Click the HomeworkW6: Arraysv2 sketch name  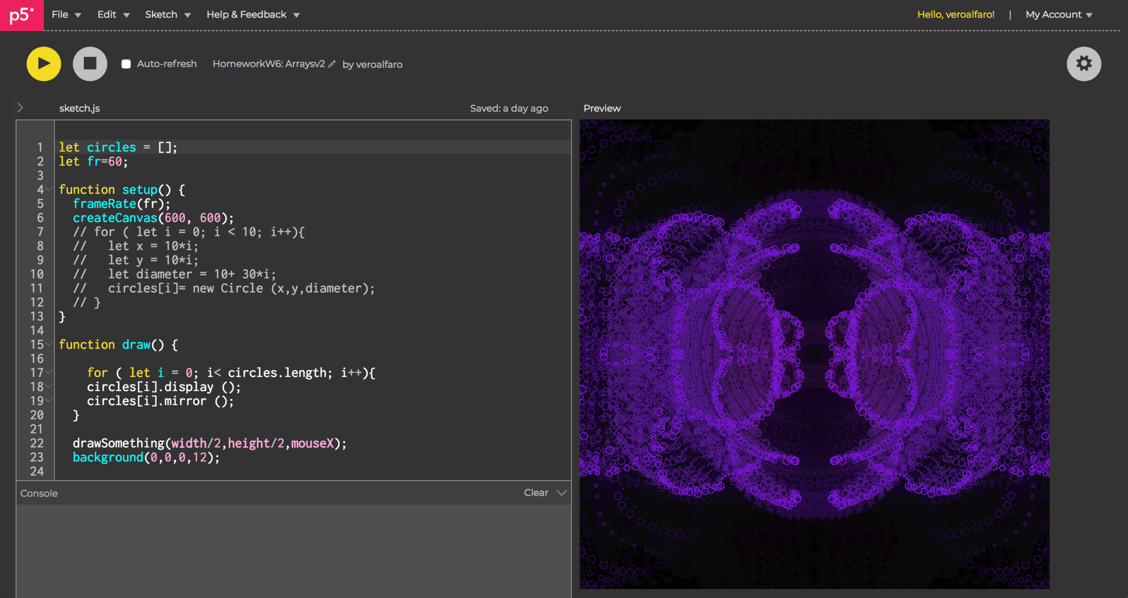point(268,64)
